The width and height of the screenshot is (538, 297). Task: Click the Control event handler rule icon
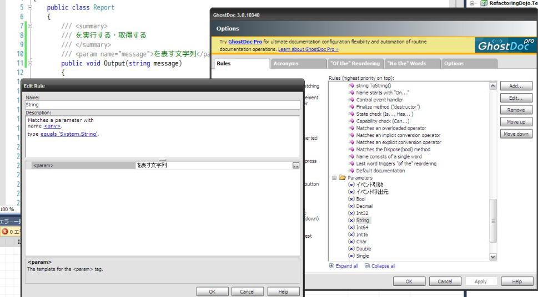tap(351, 100)
